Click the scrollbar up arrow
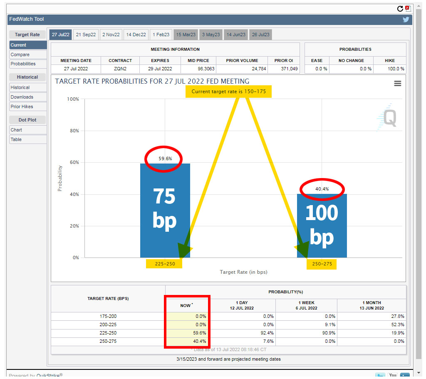This screenshot has height=379, width=426. coord(419,8)
